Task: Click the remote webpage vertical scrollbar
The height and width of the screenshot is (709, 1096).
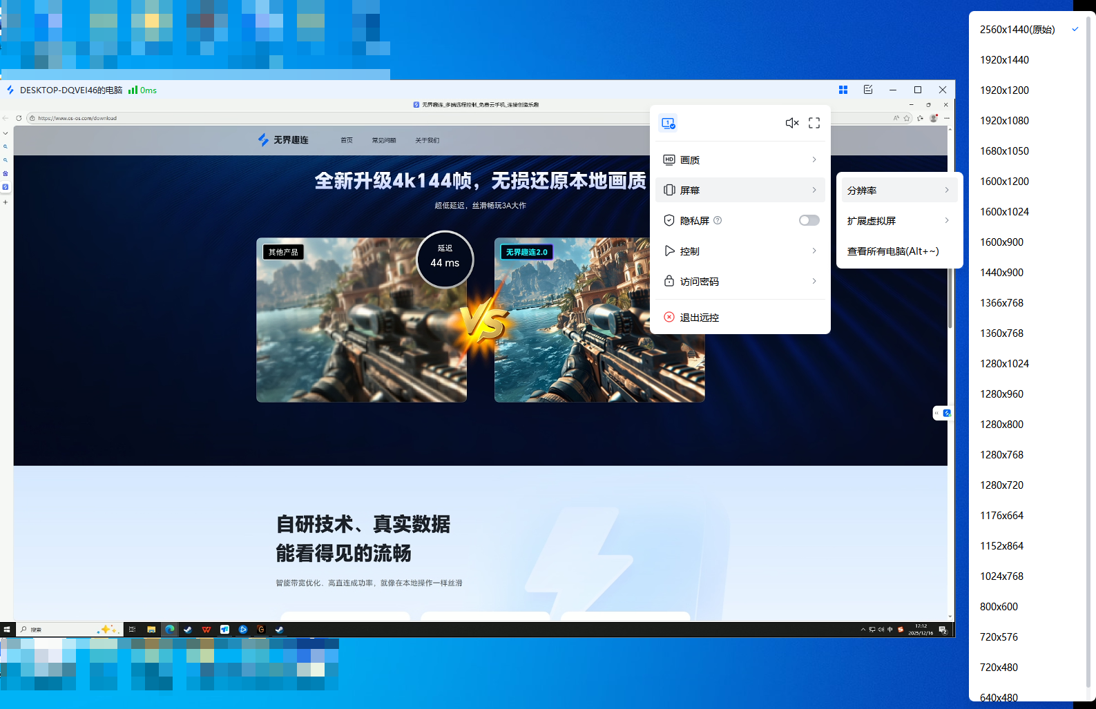Action: tap(950, 297)
